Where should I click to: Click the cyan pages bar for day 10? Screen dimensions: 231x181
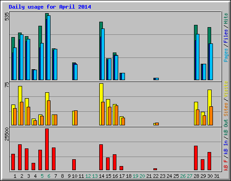76,72
